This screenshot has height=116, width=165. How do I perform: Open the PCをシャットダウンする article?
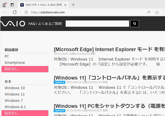(109, 106)
